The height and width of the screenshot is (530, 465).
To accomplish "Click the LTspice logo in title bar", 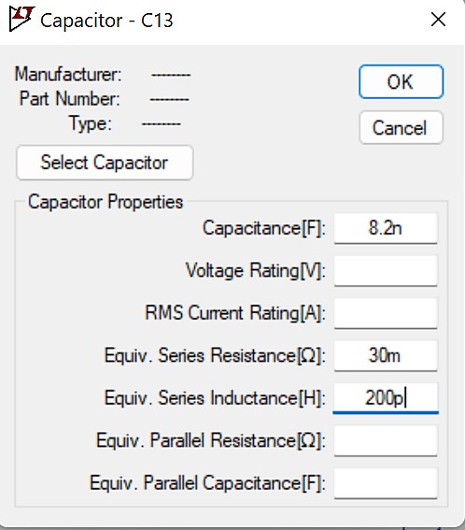I will click(21, 19).
